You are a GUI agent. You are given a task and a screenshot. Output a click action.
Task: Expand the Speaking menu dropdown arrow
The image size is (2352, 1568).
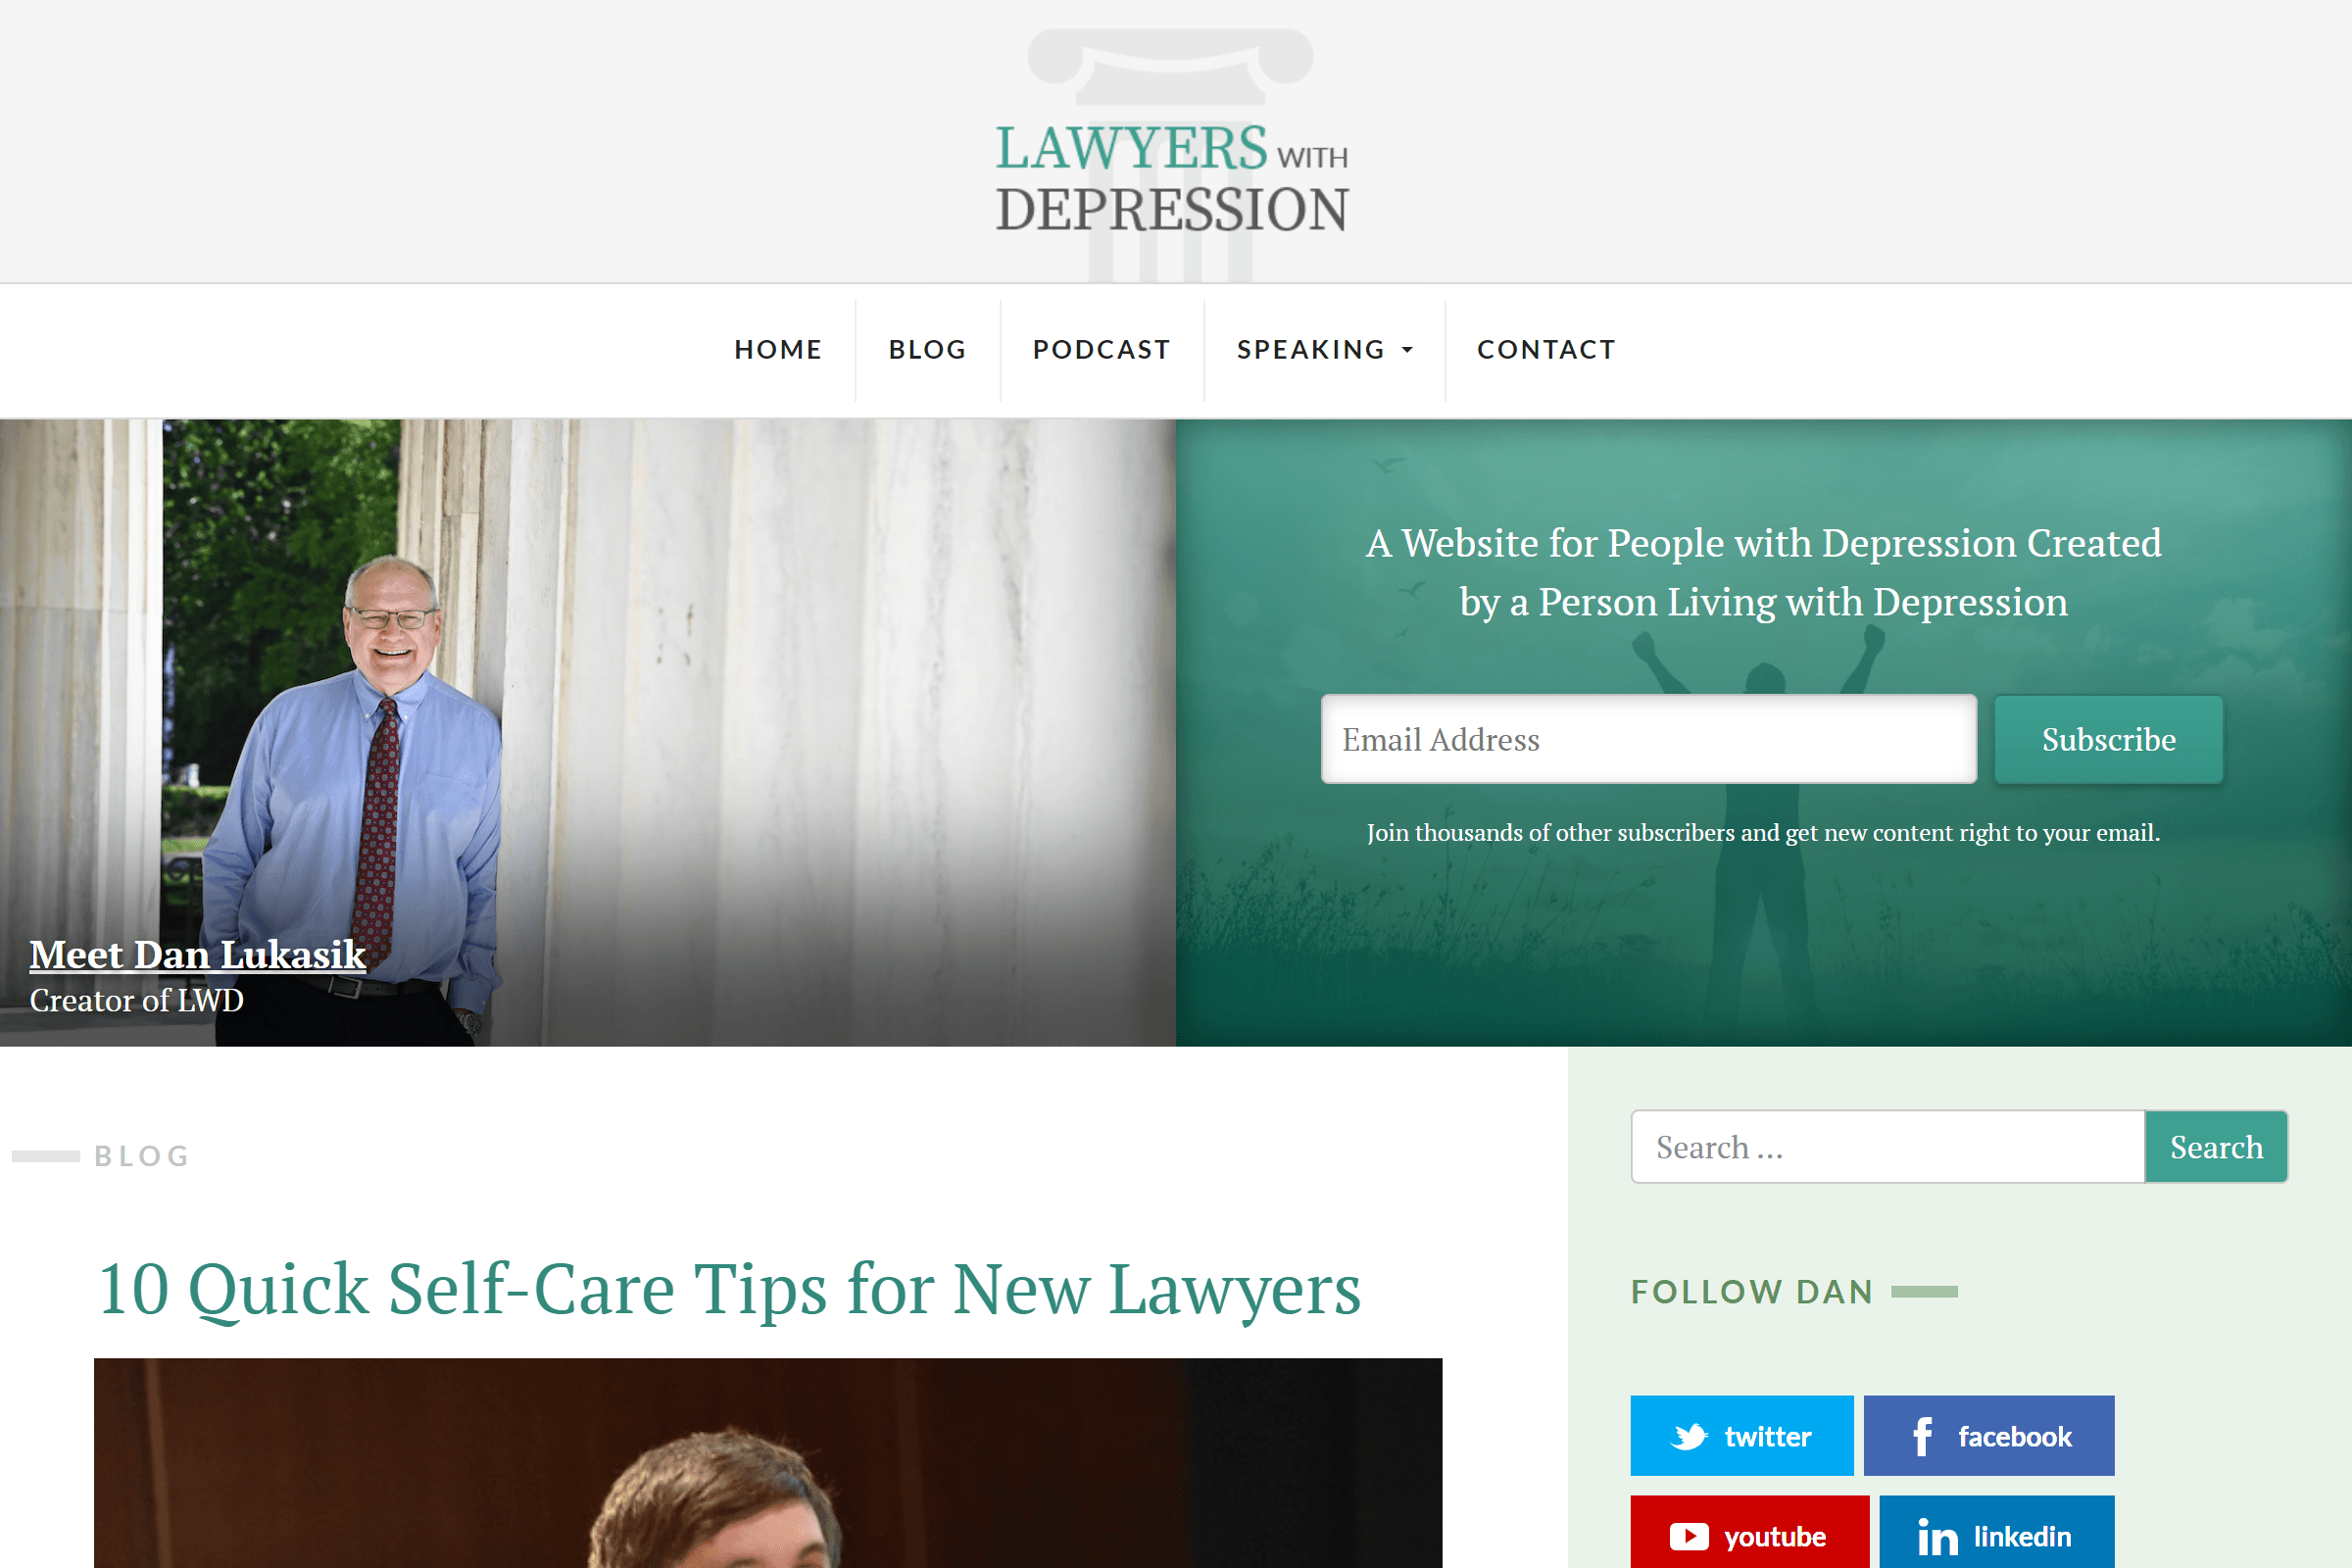pos(1407,350)
